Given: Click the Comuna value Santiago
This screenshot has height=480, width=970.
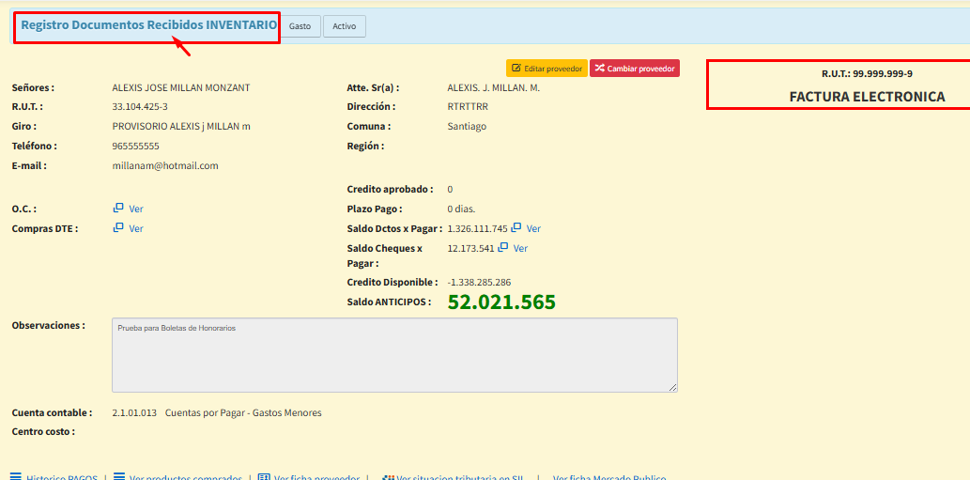Looking at the screenshot, I should point(467,127).
